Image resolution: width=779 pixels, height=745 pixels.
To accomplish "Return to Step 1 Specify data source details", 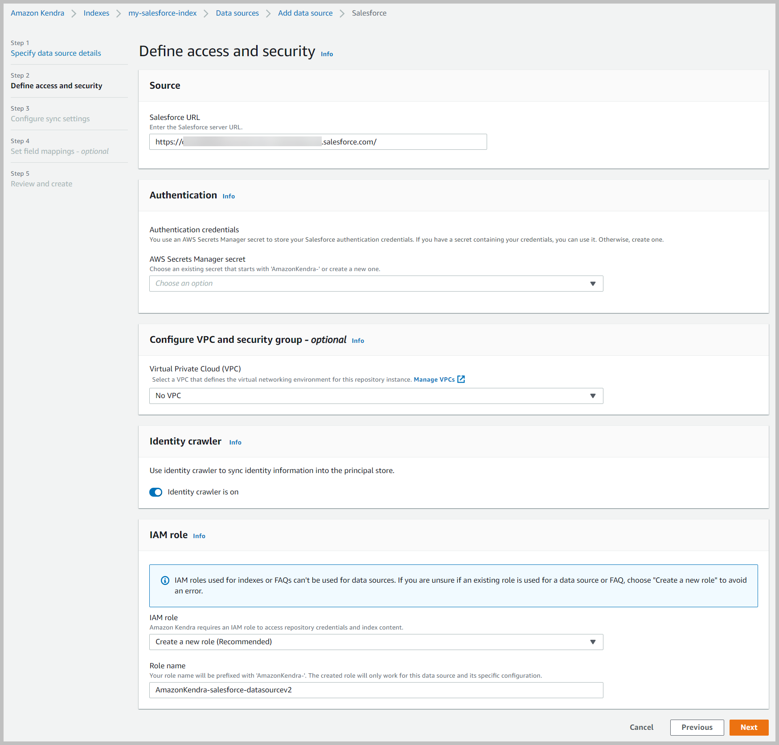I will click(x=56, y=53).
